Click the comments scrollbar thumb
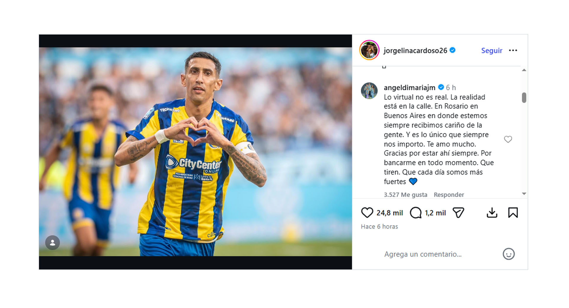 524,98
